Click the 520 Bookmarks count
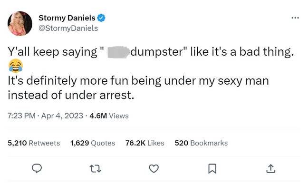 point(201,143)
